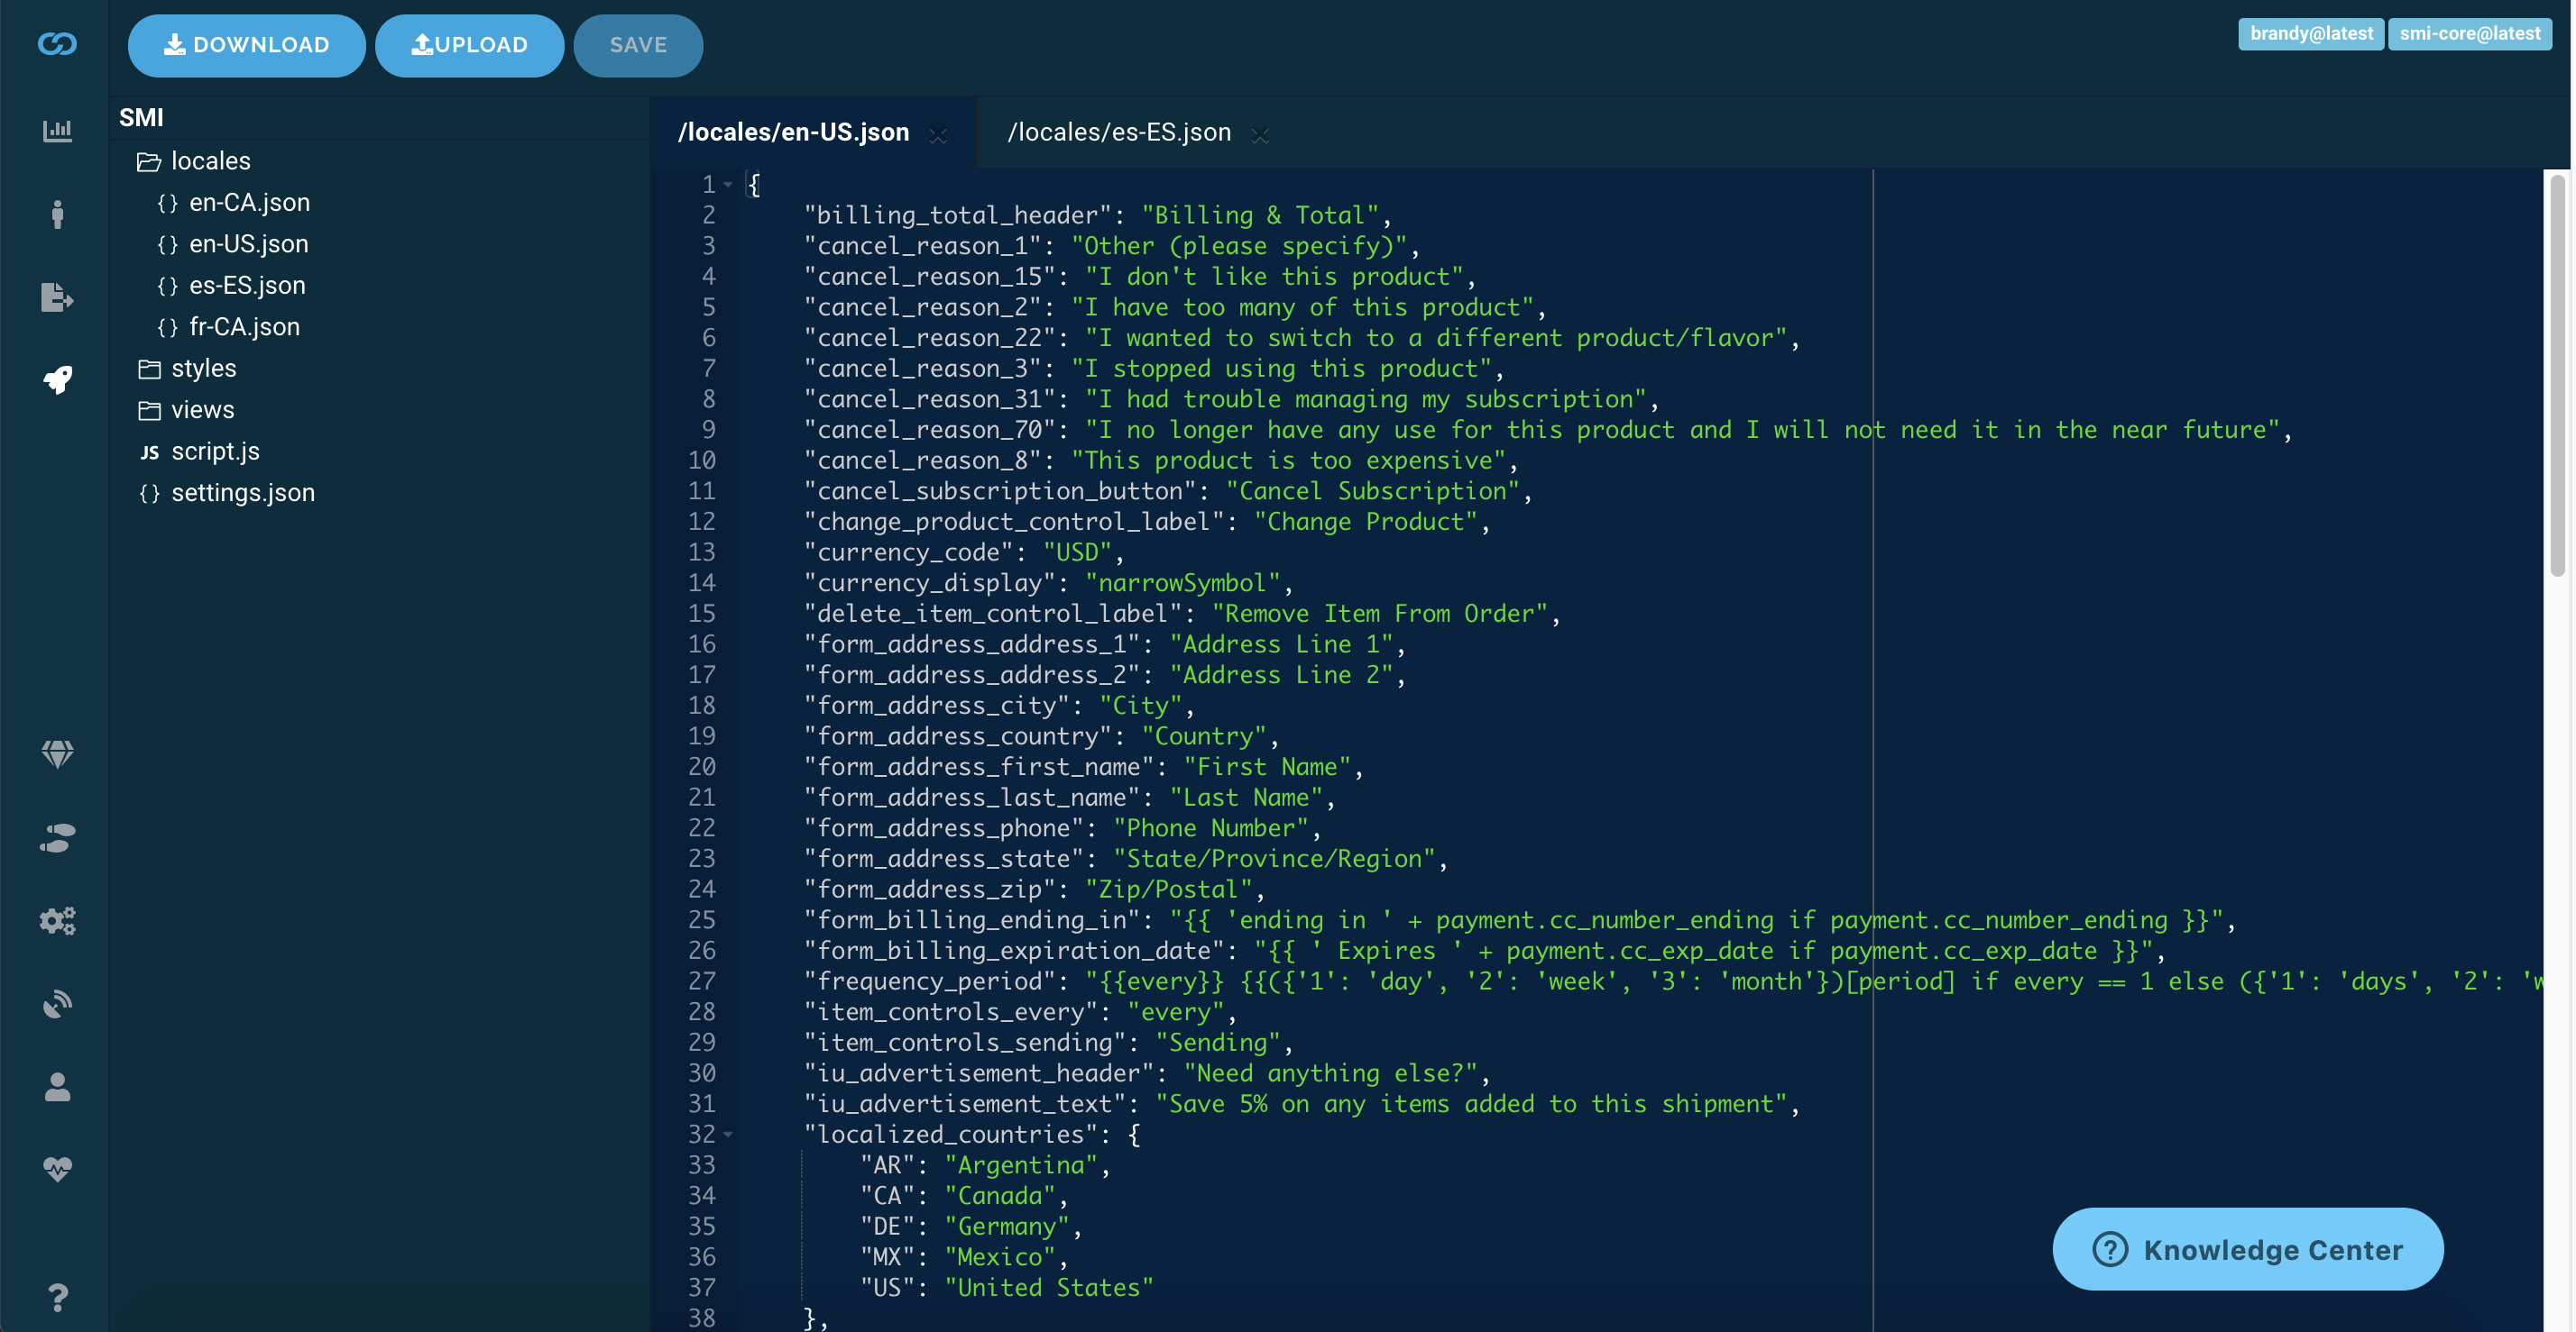Open fr-CA.json in the file tree

[x=244, y=327]
